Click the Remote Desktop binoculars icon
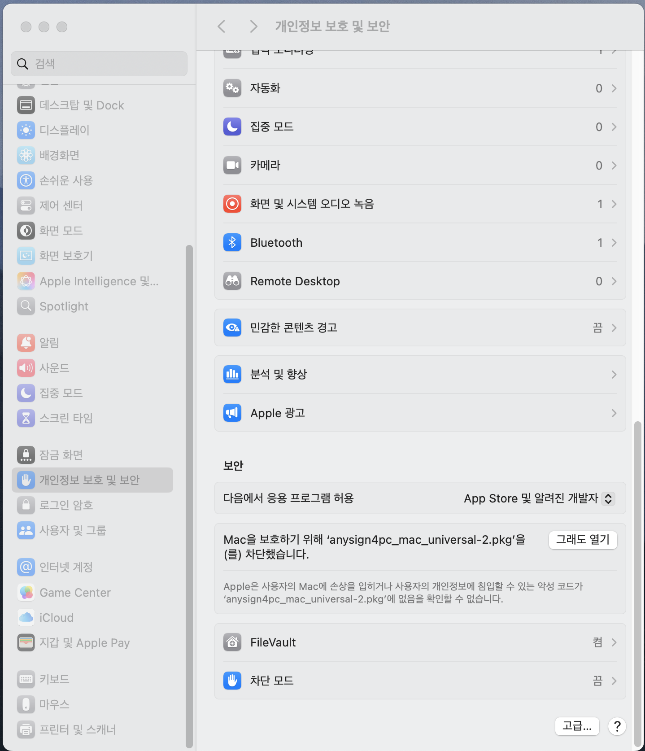Screen dimensions: 645x751 click(232, 281)
